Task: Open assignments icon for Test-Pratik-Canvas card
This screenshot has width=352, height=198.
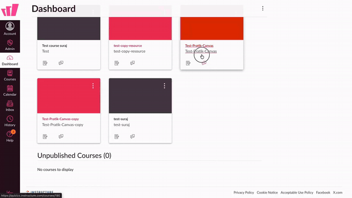Action: [188, 63]
